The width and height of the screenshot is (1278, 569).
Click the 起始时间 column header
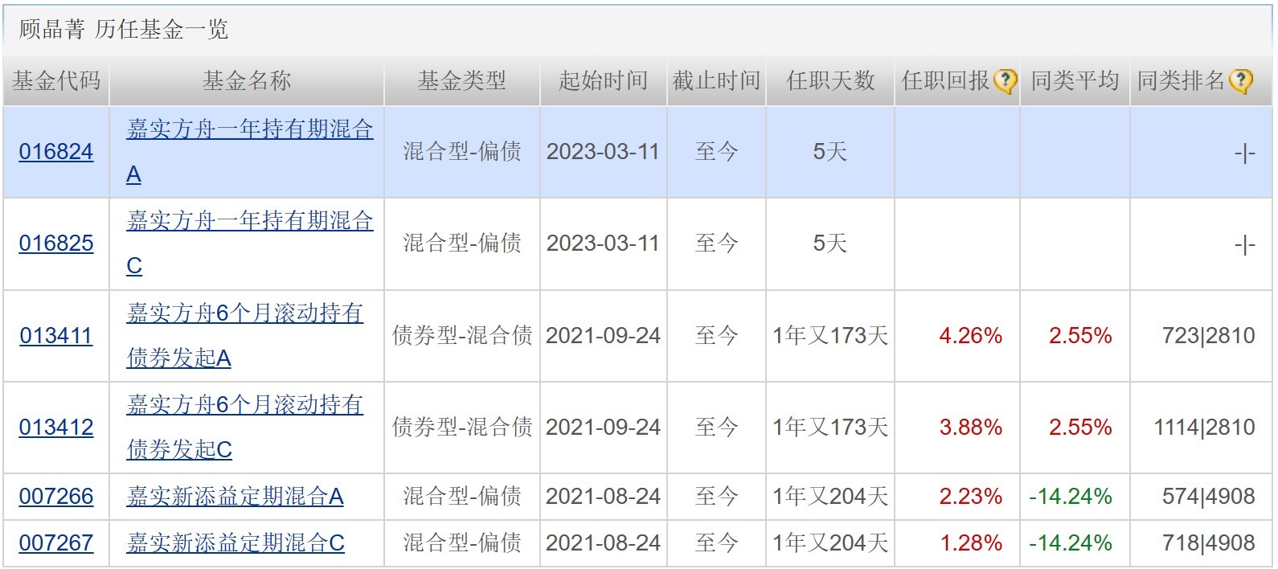[x=604, y=80]
